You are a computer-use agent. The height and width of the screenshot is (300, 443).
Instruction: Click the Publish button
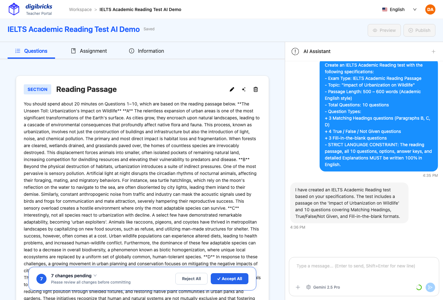[x=419, y=30]
